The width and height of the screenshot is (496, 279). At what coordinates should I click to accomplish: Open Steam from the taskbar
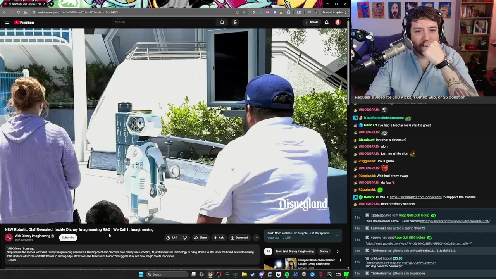[253, 274]
